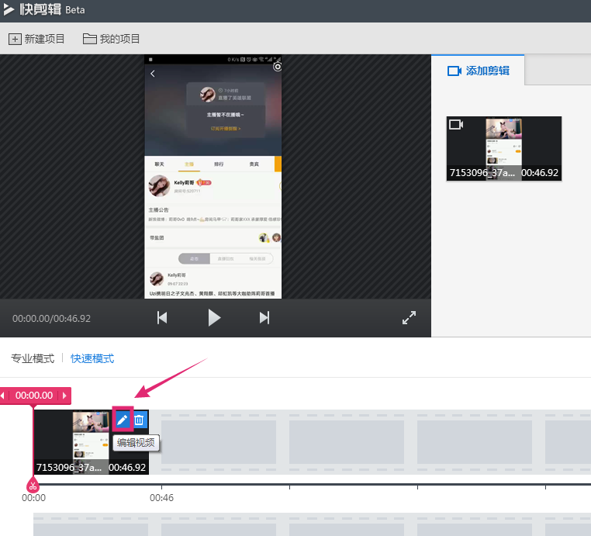Screen dimensions: 591x536
Task: Skip to previous frame in the player
Action: pyautogui.click(x=162, y=317)
